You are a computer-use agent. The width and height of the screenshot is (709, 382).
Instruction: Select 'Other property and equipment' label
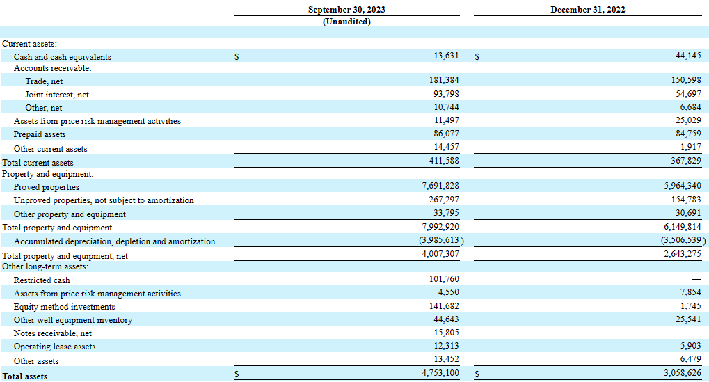click(70, 214)
